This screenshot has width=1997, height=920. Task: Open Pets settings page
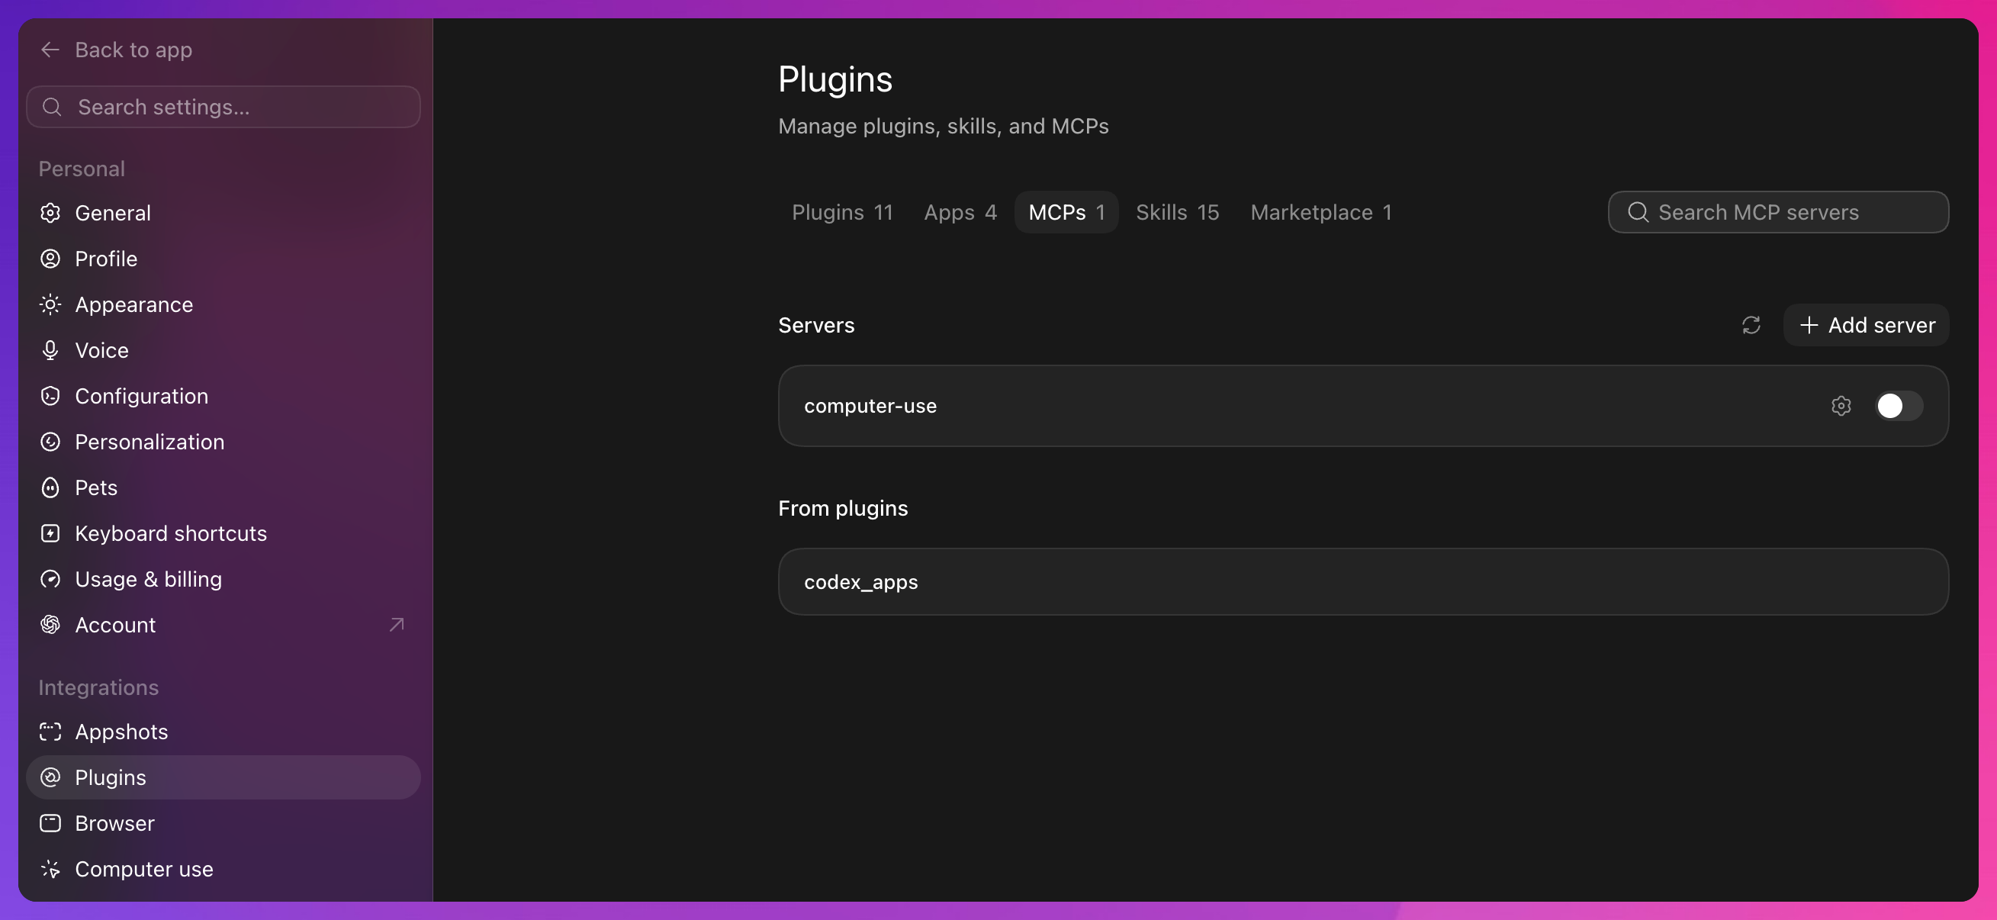point(223,487)
